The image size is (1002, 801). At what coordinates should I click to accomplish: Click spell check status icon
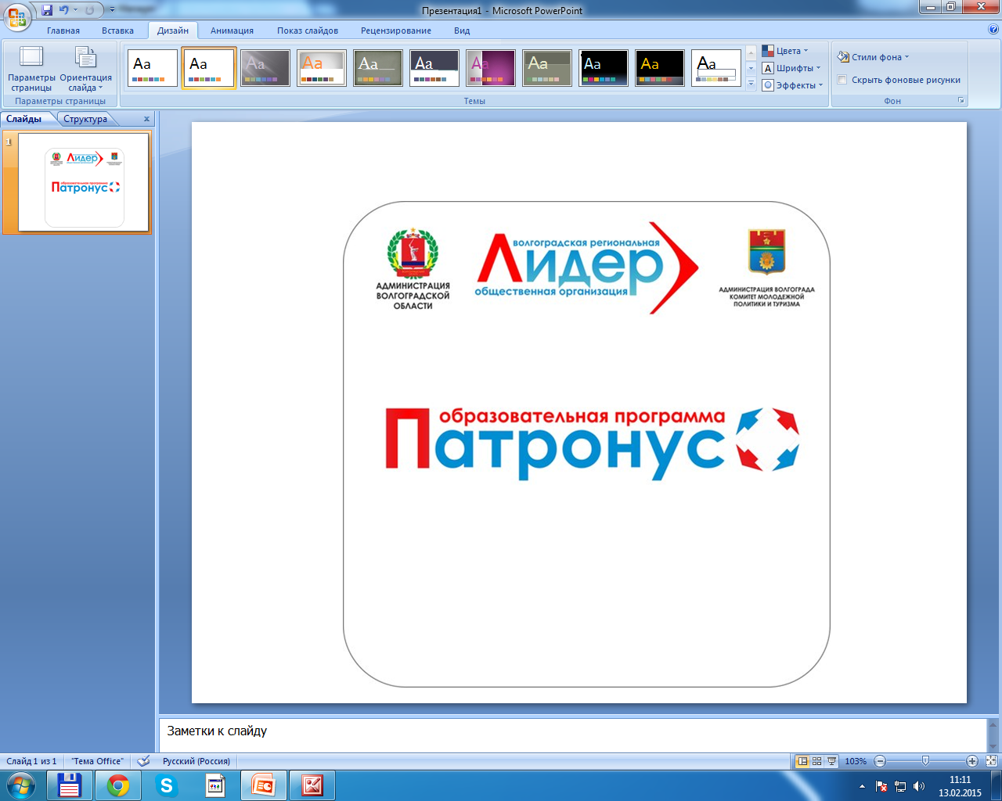(x=143, y=761)
